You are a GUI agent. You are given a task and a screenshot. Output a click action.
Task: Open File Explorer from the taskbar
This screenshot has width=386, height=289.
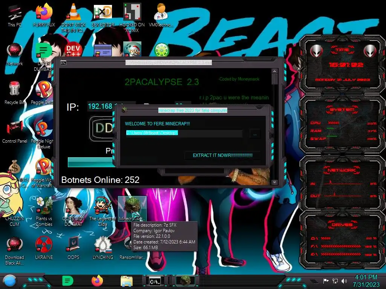(x=127, y=281)
